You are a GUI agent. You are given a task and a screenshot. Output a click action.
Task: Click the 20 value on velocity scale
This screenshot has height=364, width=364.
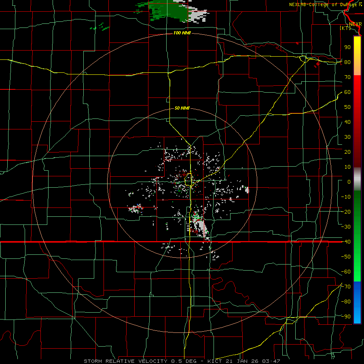[347, 152]
